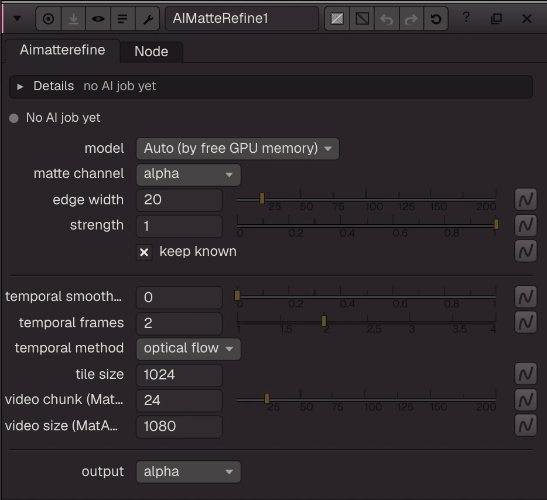Toggle the eye visibility icon in header
Viewport: 547px width, 500px height.
click(98, 19)
